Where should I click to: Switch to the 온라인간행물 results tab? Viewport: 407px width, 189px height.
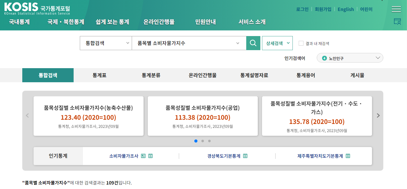[x=203, y=75]
